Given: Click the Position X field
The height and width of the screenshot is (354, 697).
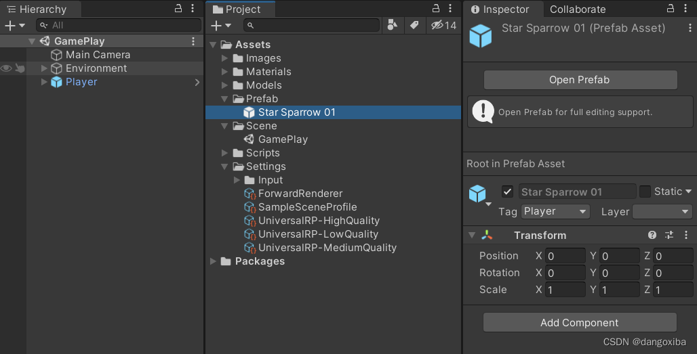Looking at the screenshot, I should [x=565, y=256].
